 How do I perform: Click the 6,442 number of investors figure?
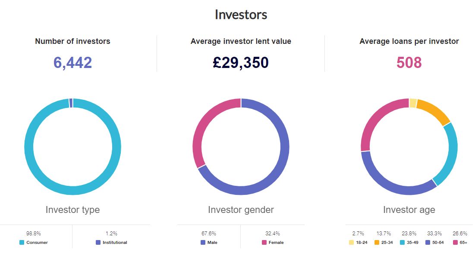73,63
